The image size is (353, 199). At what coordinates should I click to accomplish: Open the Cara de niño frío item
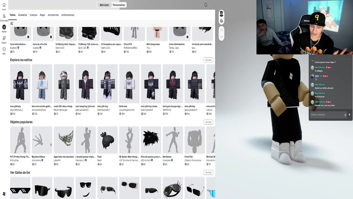(x=43, y=34)
